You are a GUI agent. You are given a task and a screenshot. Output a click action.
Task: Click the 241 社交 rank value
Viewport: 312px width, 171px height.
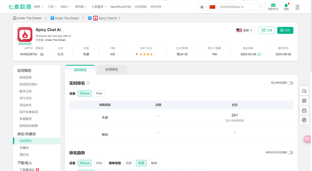click(235, 115)
